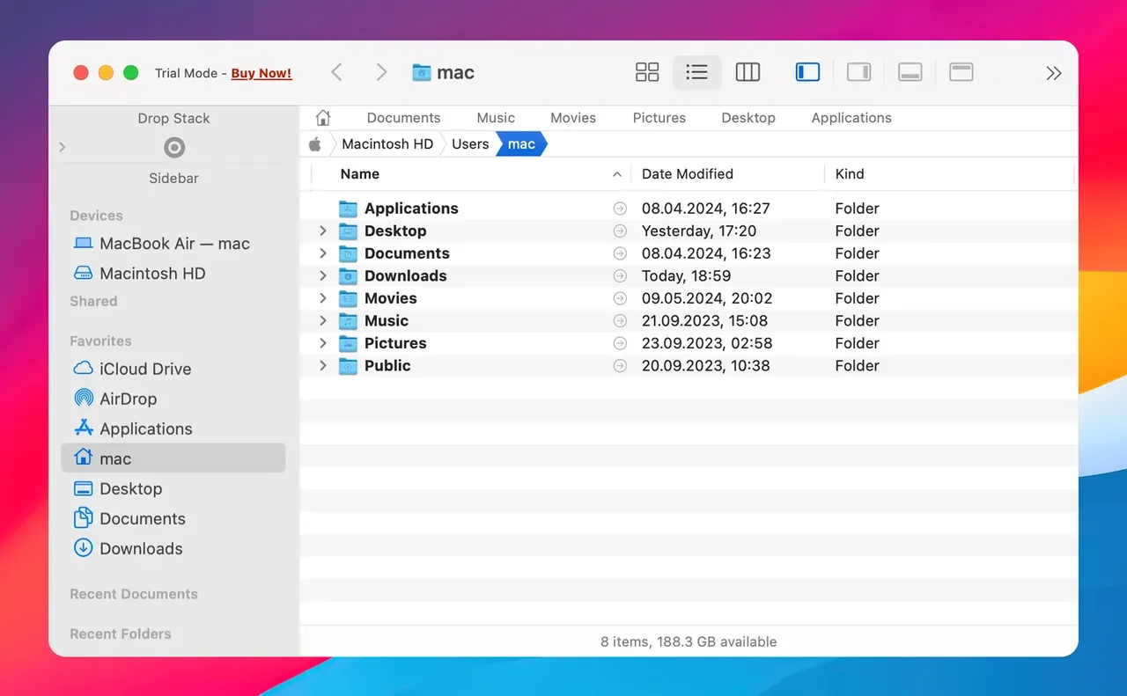Open iCloud Drive in sidebar
1127x696 pixels.
click(x=145, y=369)
